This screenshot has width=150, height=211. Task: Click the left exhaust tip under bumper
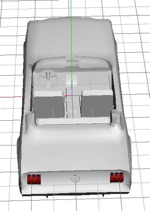pyautogui.click(x=47, y=197)
